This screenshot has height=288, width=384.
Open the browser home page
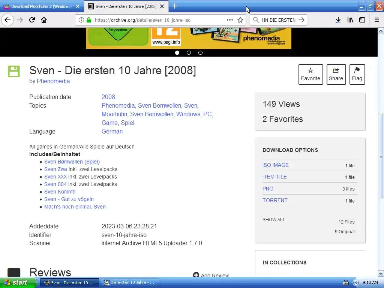(44, 20)
